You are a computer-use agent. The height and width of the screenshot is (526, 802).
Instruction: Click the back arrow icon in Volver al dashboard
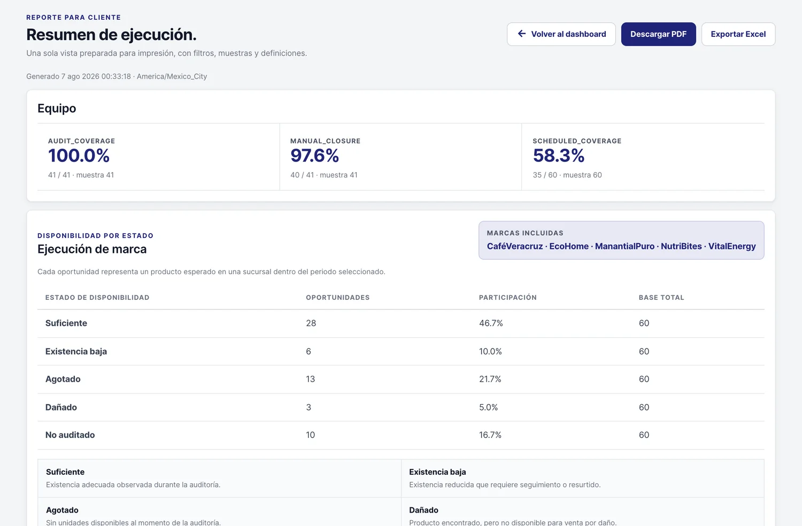point(522,34)
